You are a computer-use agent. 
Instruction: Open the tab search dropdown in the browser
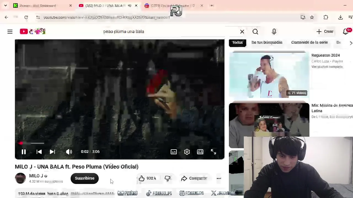[x=6, y=5]
